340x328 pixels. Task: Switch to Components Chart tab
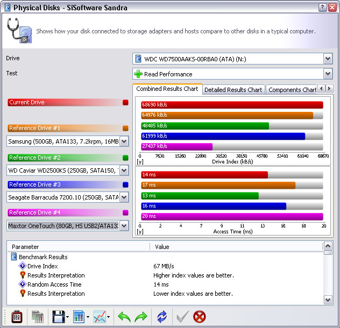click(292, 90)
